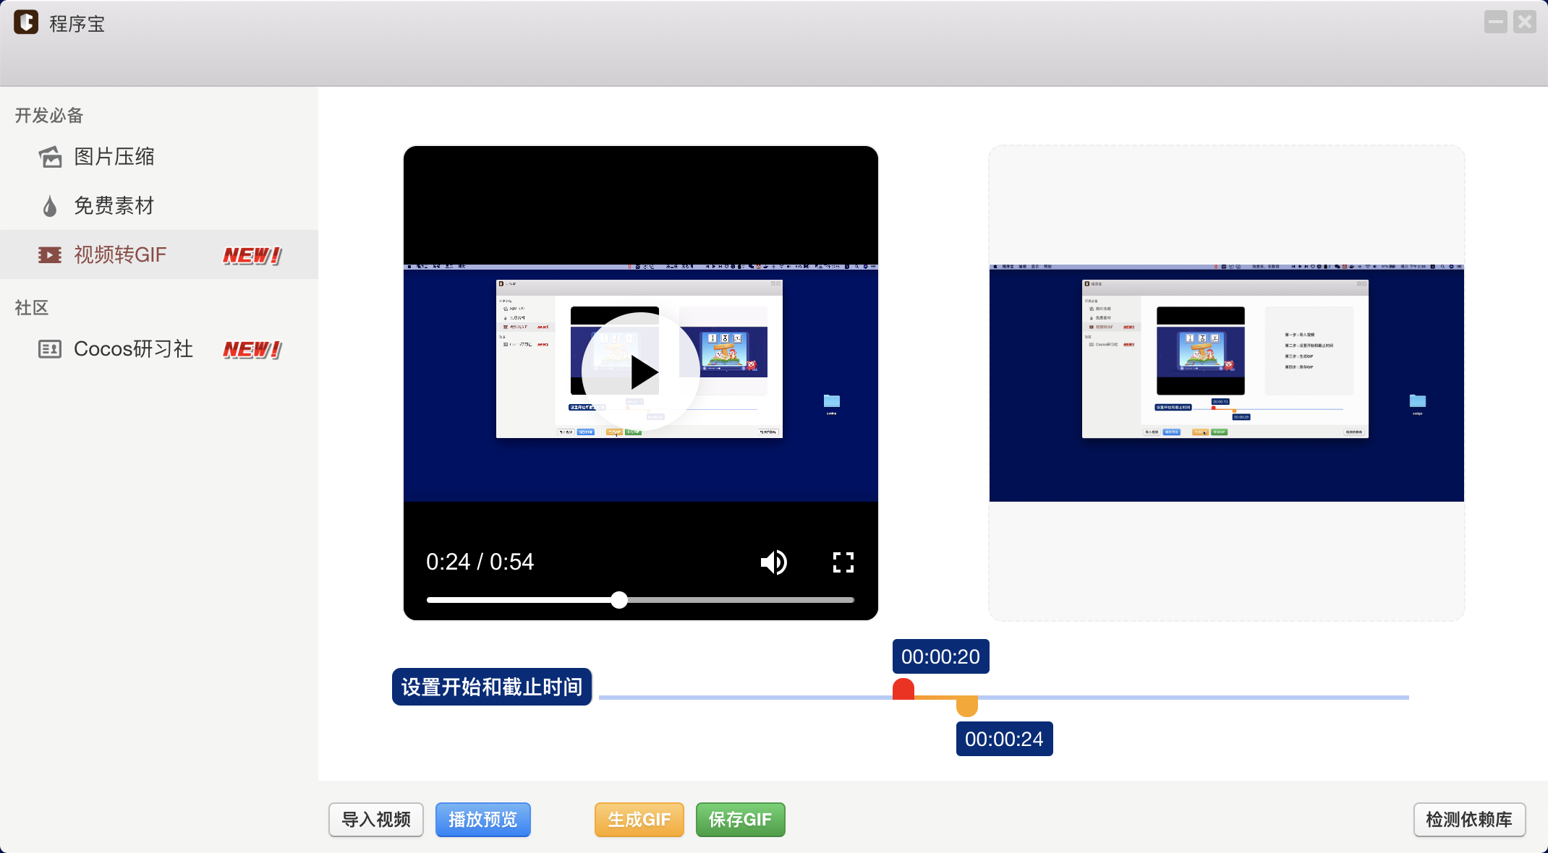This screenshot has height=853, width=1548.
Task: Mute the video with the speaker icon
Action: pos(773,562)
